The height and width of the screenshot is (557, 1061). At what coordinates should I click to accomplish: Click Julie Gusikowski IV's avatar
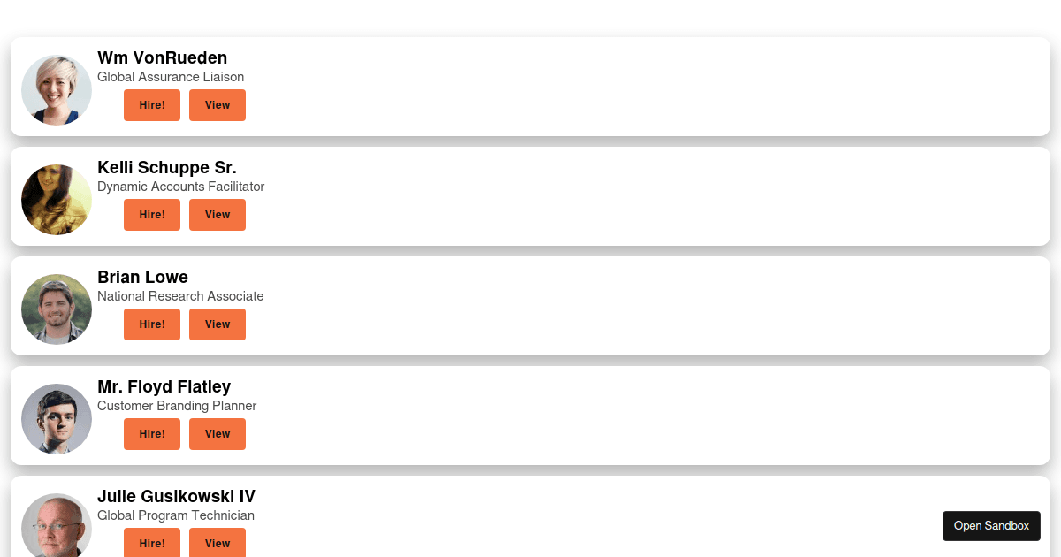[57, 525]
